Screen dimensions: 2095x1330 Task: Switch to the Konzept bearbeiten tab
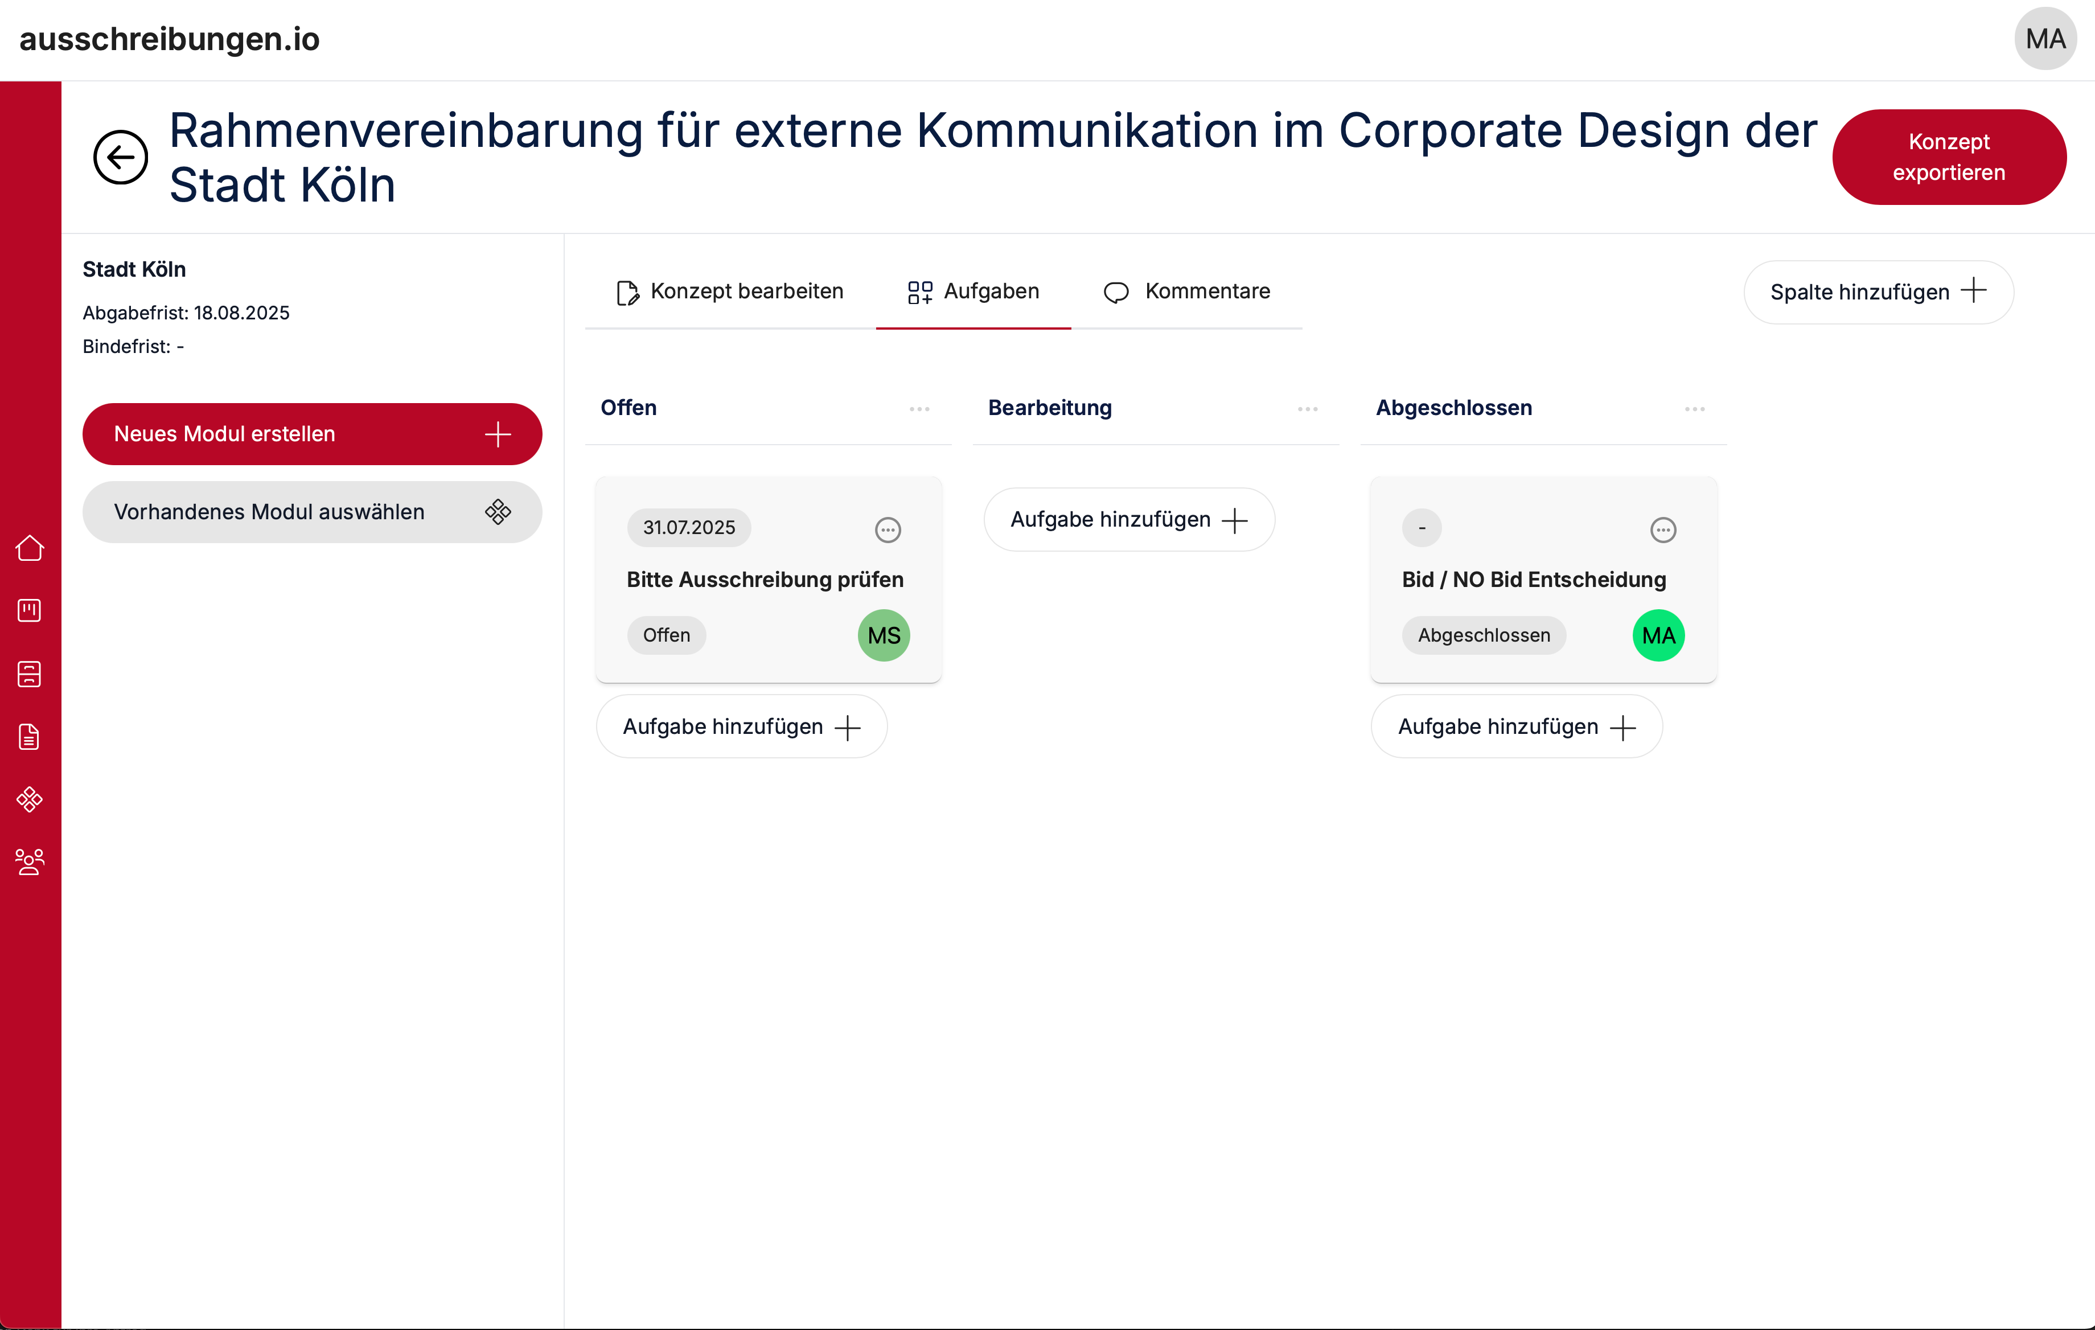[x=730, y=292]
